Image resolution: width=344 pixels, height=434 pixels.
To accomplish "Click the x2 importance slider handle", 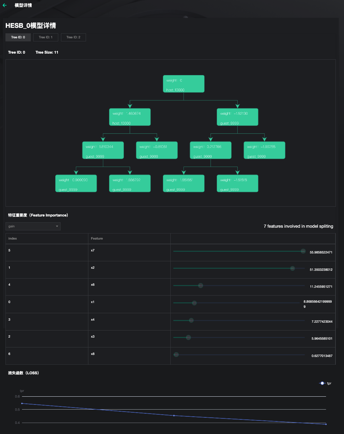I will point(293,268).
